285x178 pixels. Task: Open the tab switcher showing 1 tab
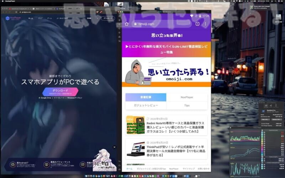coord(197,24)
